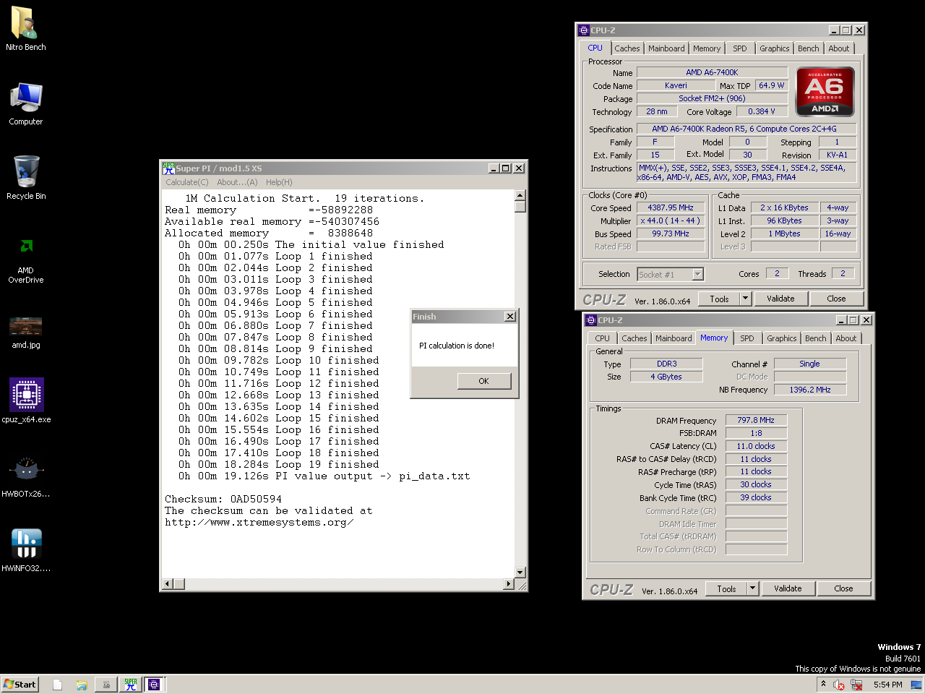Click the Core Speed value 4387.95 MHz
Viewport: 925px width, 694px height.
tap(671, 208)
